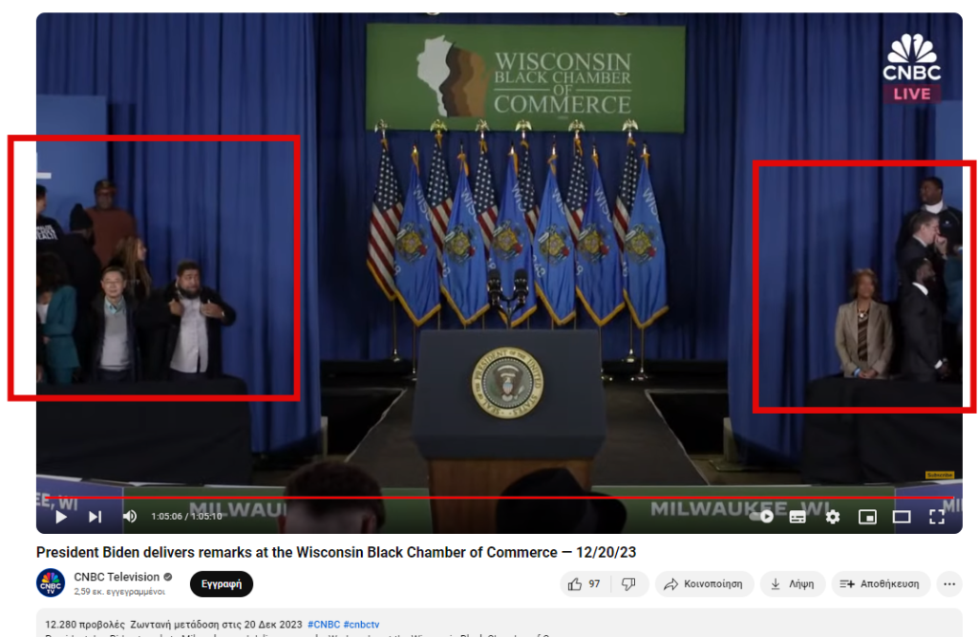Play the video

point(61,517)
